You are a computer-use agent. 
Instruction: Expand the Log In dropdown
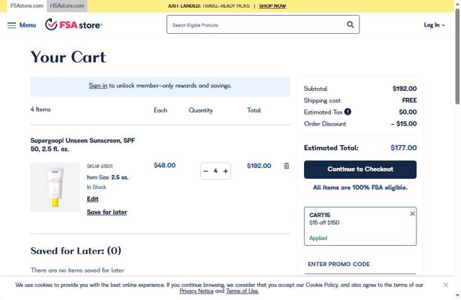434,25
